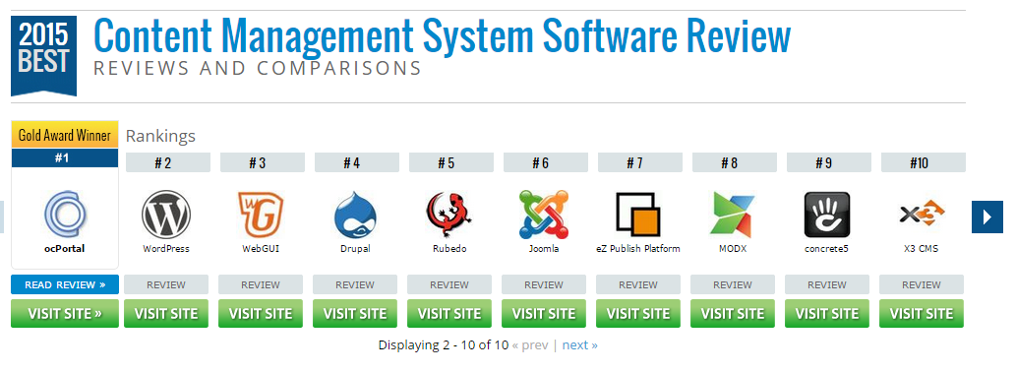Open the WebGUI Review button
This screenshot has height=373, width=1016.
(x=261, y=284)
